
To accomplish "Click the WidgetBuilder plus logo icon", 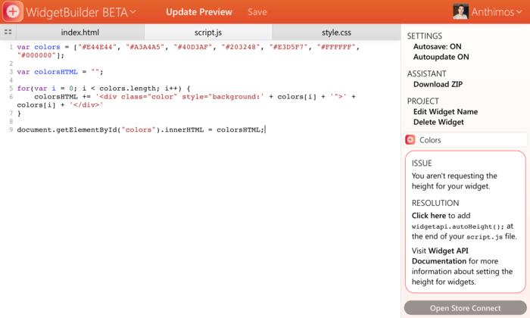I will coord(13,11).
